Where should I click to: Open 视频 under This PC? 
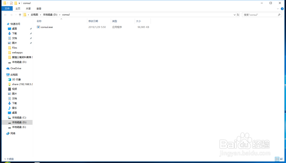(x=14, y=89)
